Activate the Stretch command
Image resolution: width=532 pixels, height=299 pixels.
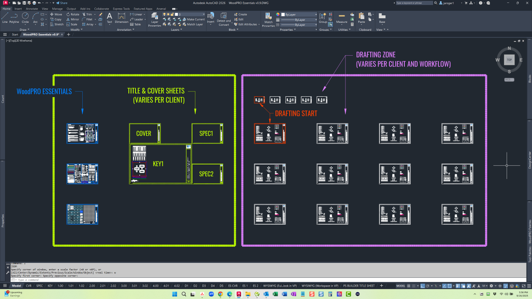57,25
